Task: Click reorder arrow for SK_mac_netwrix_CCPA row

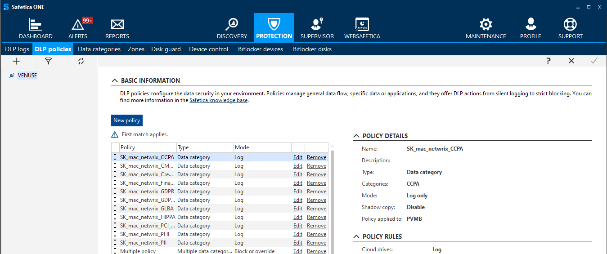Action: click(115, 157)
